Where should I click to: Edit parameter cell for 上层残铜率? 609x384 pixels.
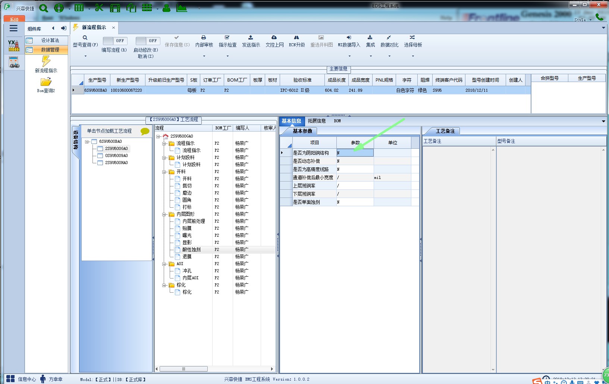[x=355, y=186]
